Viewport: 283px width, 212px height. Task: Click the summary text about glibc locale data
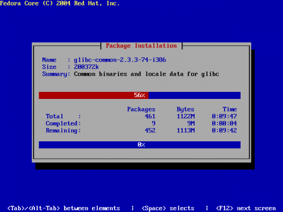tap(146, 74)
